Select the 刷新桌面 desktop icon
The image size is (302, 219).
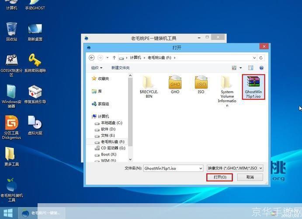(35, 32)
